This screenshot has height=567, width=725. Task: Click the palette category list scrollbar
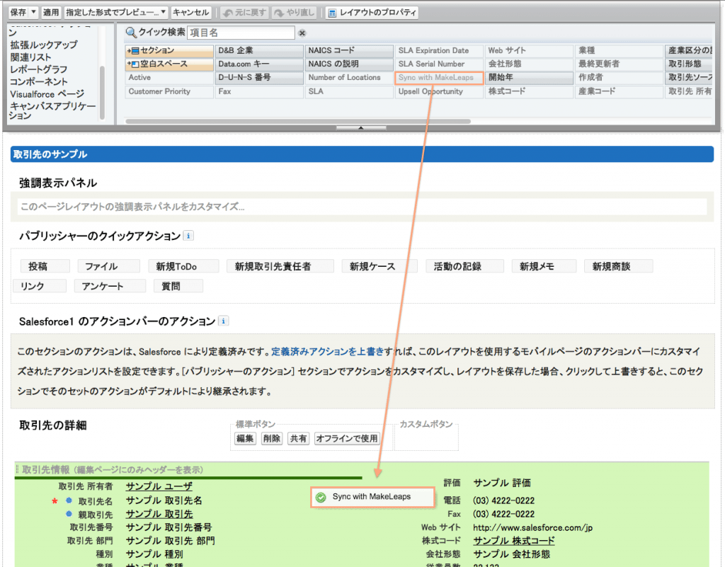pyautogui.click(x=102, y=93)
